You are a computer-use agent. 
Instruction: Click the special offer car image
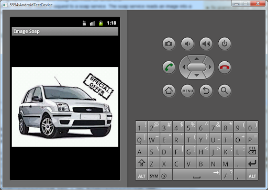[x=65, y=107]
